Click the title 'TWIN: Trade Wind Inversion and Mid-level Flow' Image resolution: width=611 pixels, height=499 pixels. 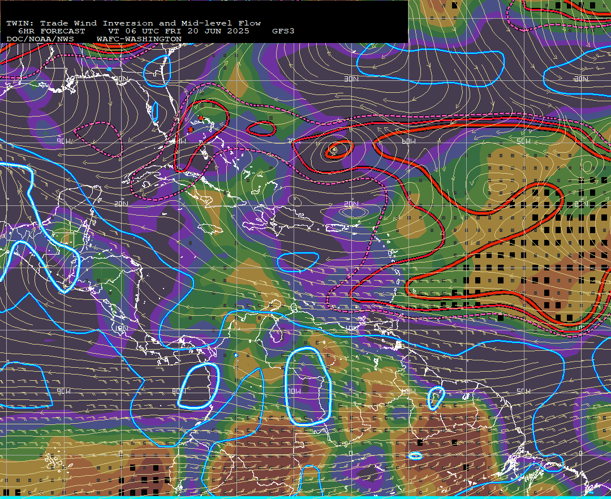pyautogui.click(x=134, y=23)
